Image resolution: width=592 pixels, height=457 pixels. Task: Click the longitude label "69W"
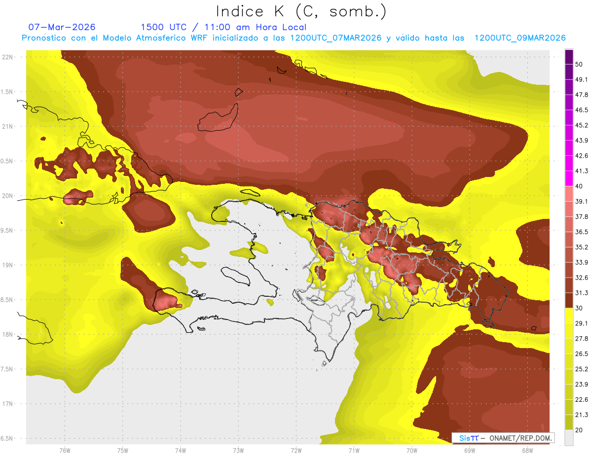click(x=470, y=451)
